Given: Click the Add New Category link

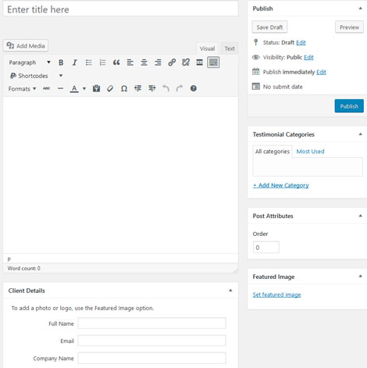Looking at the screenshot, I should point(281,185).
